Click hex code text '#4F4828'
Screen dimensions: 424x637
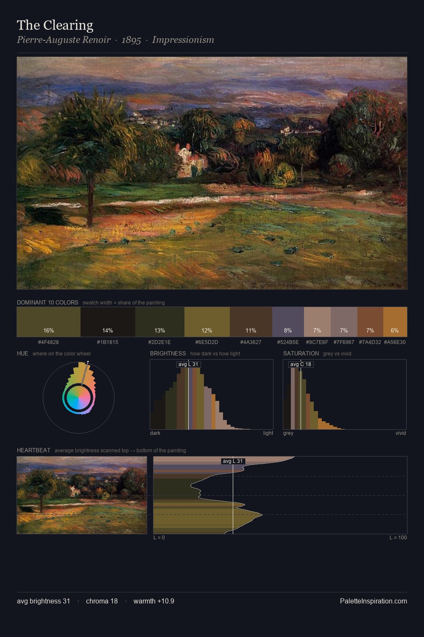click(x=48, y=342)
